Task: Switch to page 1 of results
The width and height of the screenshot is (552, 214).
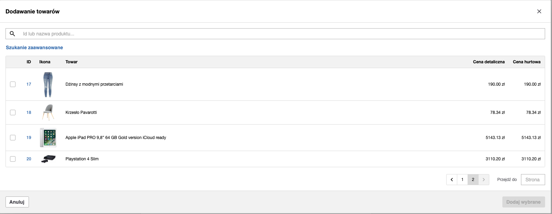Action: (x=462, y=180)
